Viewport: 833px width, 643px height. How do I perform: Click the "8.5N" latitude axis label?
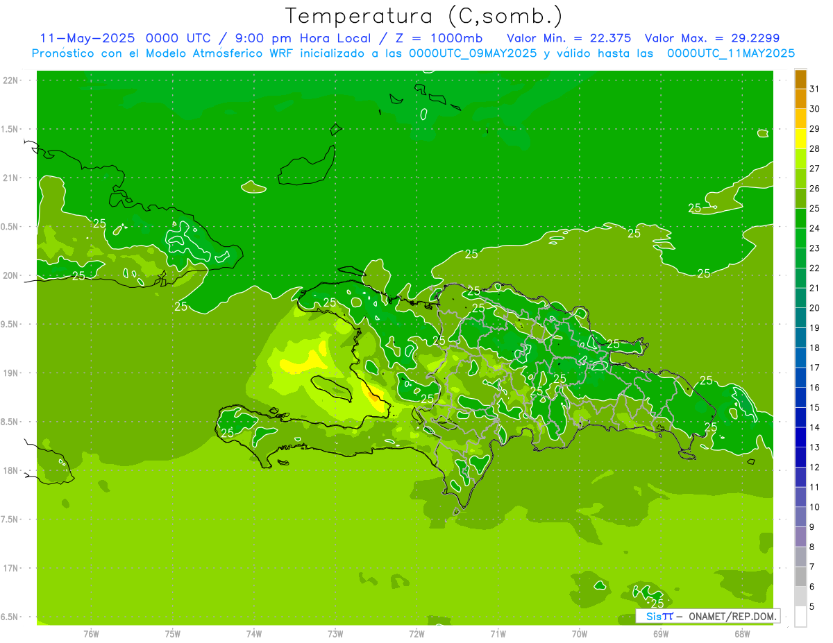10,422
